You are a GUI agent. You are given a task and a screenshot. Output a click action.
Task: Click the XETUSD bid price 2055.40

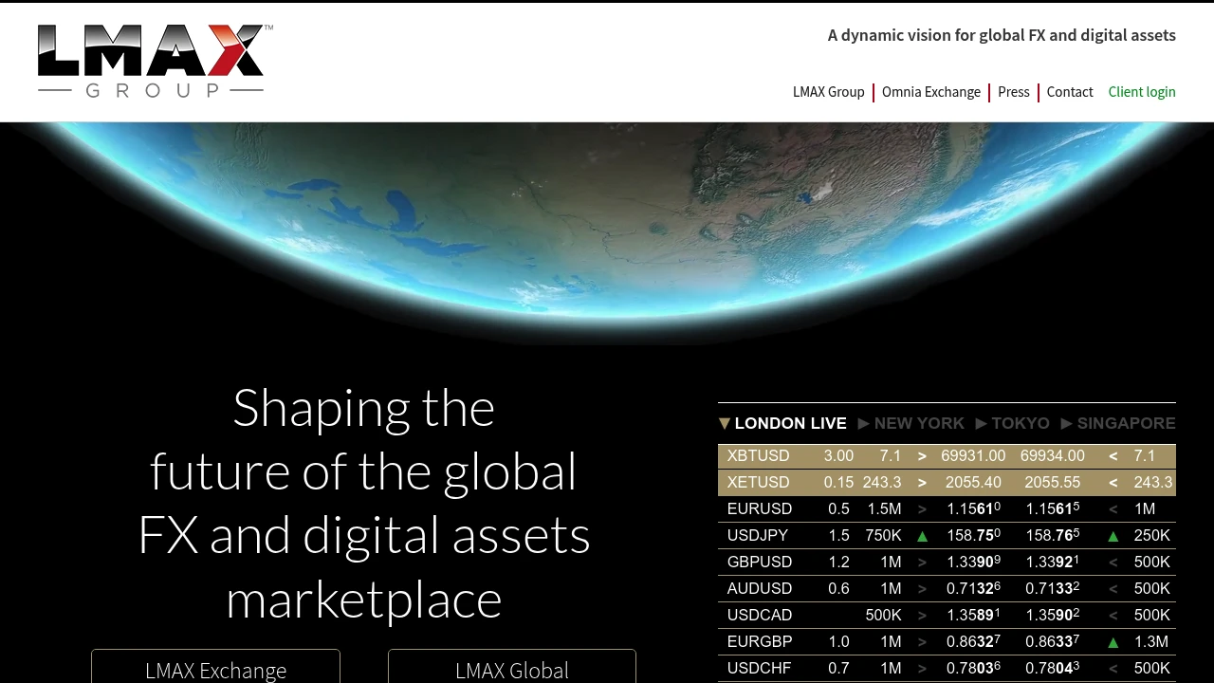pos(973,483)
